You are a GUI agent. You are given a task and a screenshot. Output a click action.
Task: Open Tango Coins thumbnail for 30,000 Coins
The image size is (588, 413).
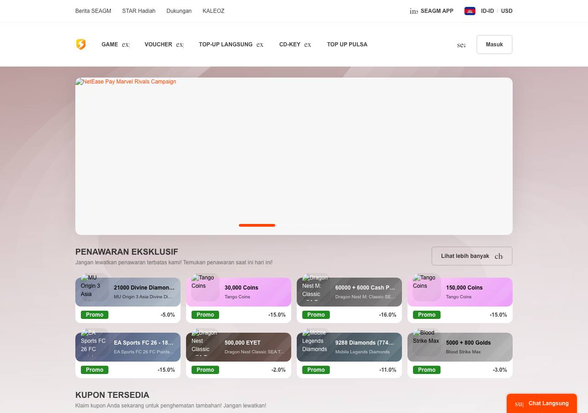[x=205, y=287]
